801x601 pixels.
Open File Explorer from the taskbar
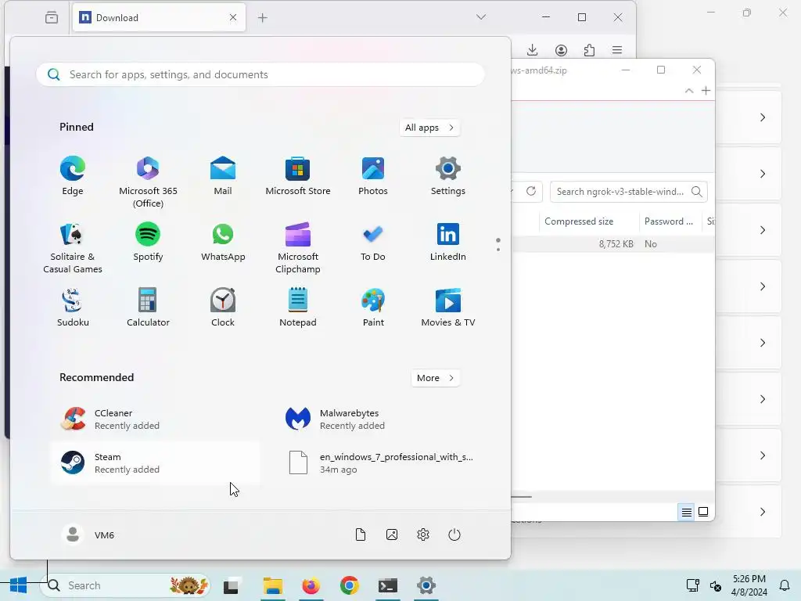[x=273, y=585]
